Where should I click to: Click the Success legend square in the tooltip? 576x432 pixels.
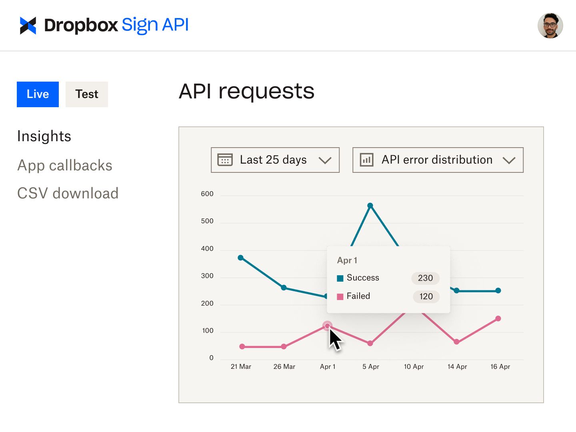coord(340,278)
